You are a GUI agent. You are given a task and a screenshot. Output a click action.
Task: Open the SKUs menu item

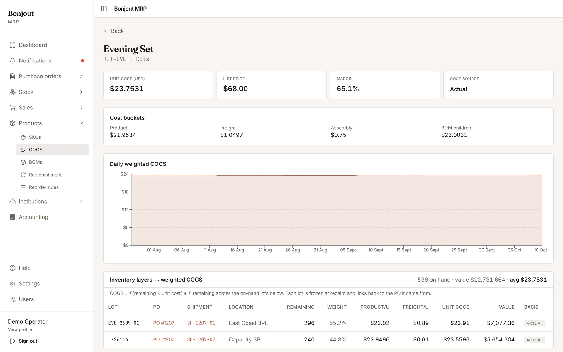click(x=52, y=137)
